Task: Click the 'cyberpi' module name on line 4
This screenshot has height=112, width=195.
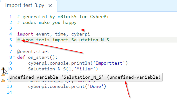Action: [x=80, y=34]
